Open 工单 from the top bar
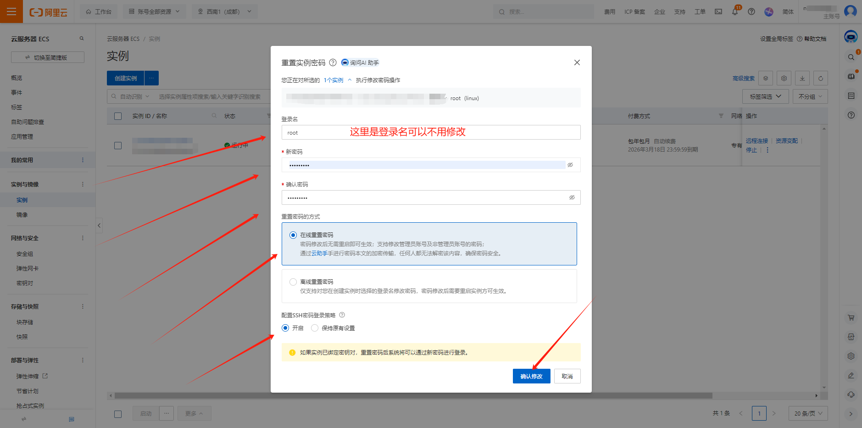This screenshot has height=428, width=862. pyautogui.click(x=700, y=11)
